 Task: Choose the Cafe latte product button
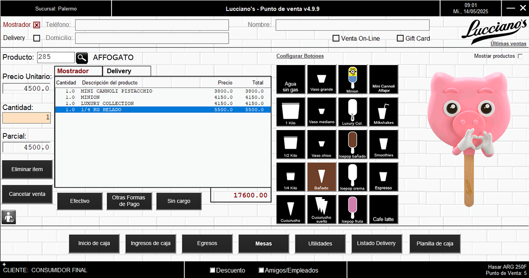click(x=384, y=209)
